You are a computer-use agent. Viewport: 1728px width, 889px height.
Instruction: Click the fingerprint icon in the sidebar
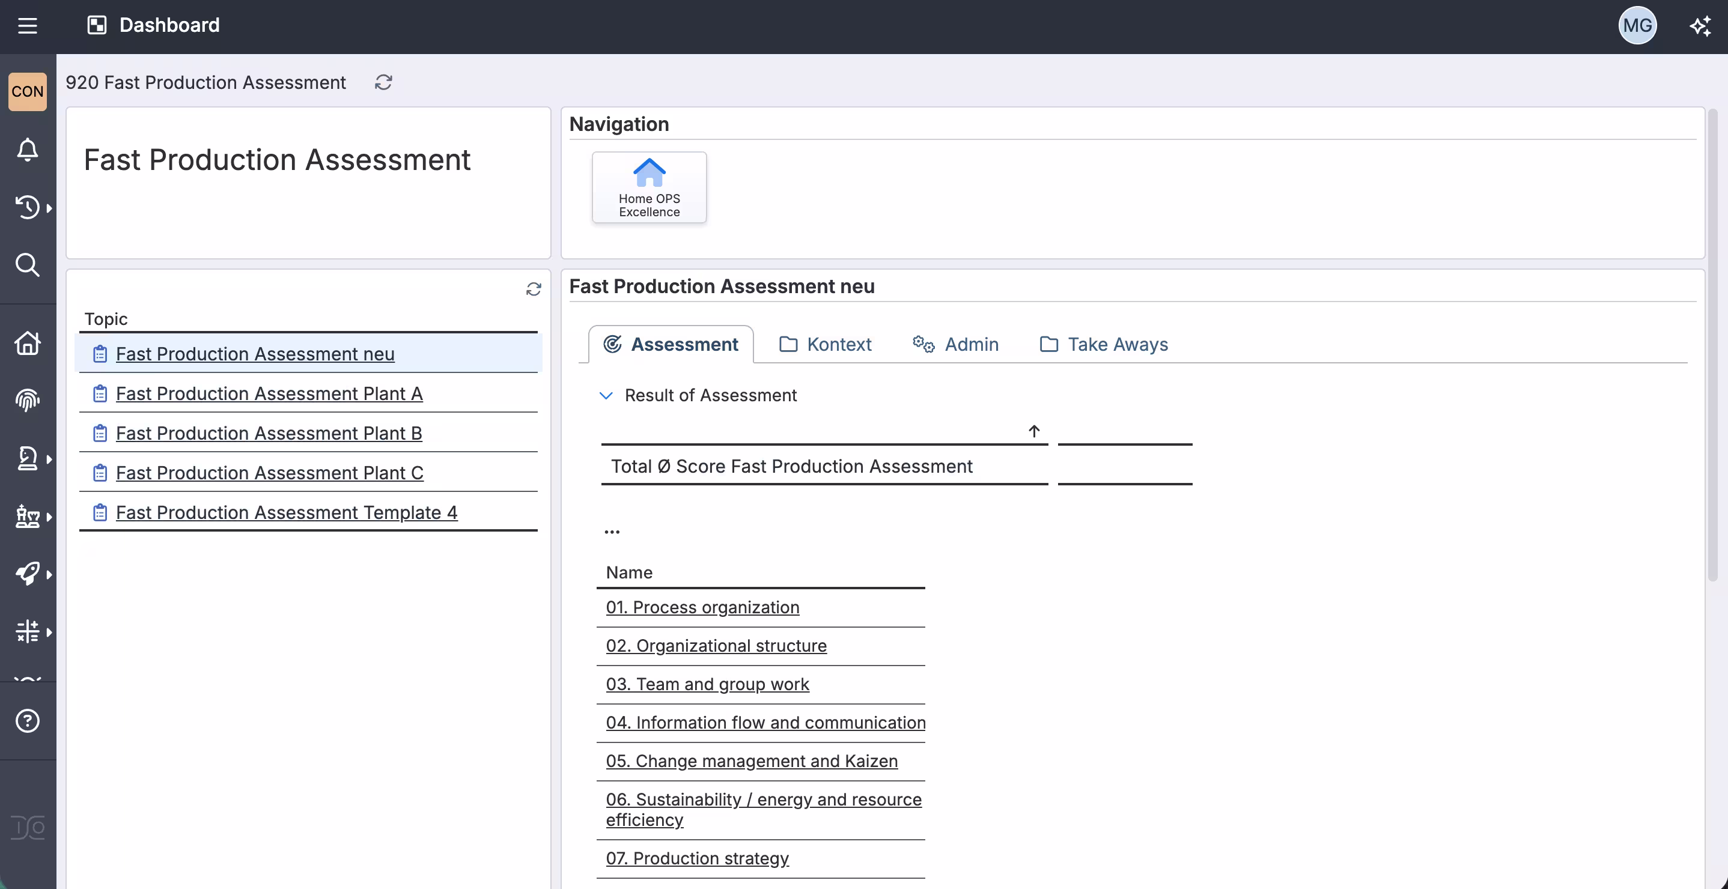(27, 400)
